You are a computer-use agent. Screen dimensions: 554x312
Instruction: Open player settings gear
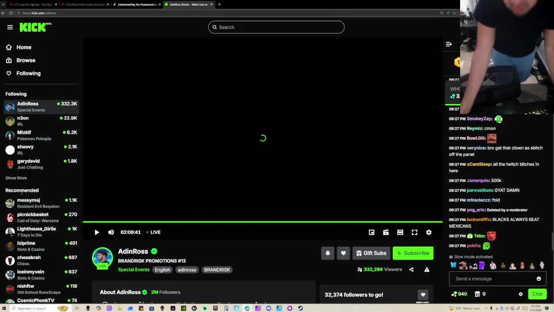428,232
